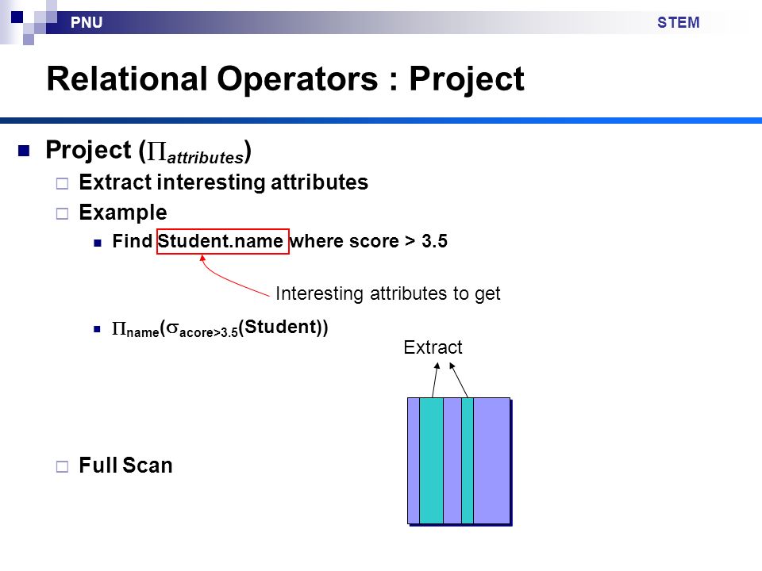
Task: Click the widest purple column of the diagram
Action: [x=492, y=461]
